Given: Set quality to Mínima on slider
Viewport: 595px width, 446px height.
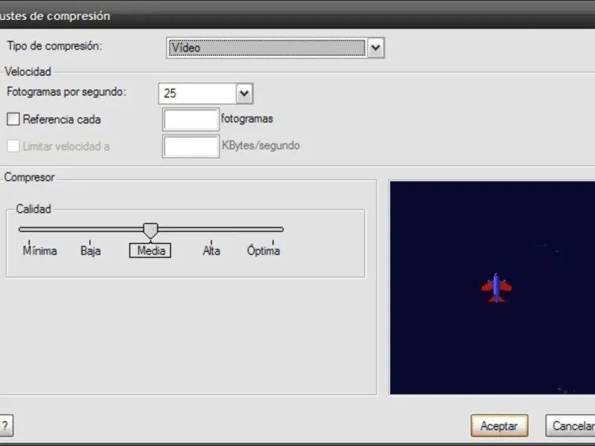Looking at the screenshot, I should [x=40, y=251].
